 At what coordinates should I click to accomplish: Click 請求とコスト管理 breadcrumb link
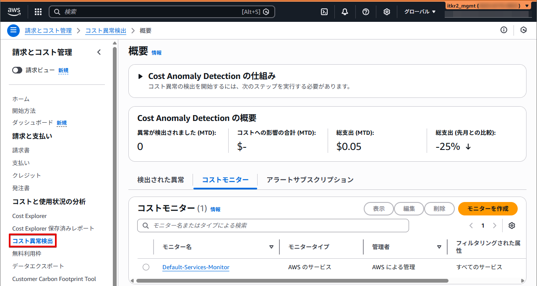click(x=48, y=31)
